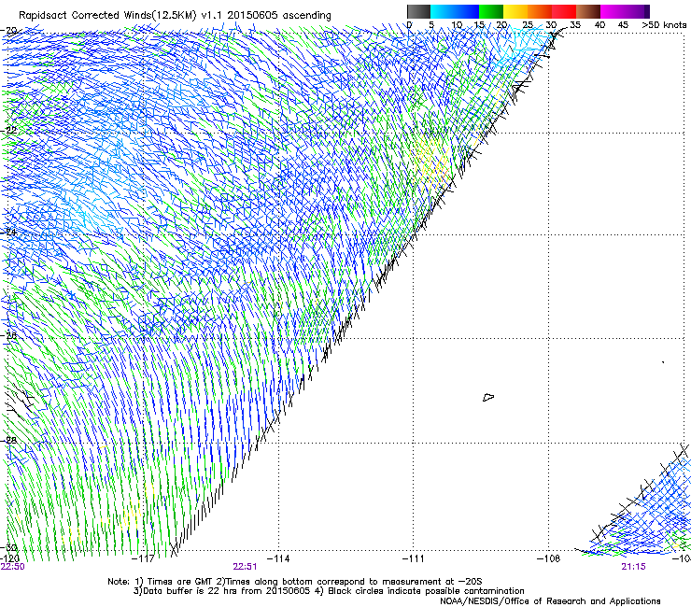Click the '-26' latitude axis label
Image resolution: width=691 pixels, height=607 pixels.
point(9,335)
